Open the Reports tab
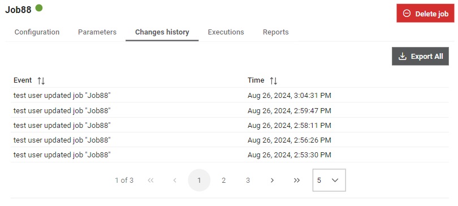 [x=276, y=32]
